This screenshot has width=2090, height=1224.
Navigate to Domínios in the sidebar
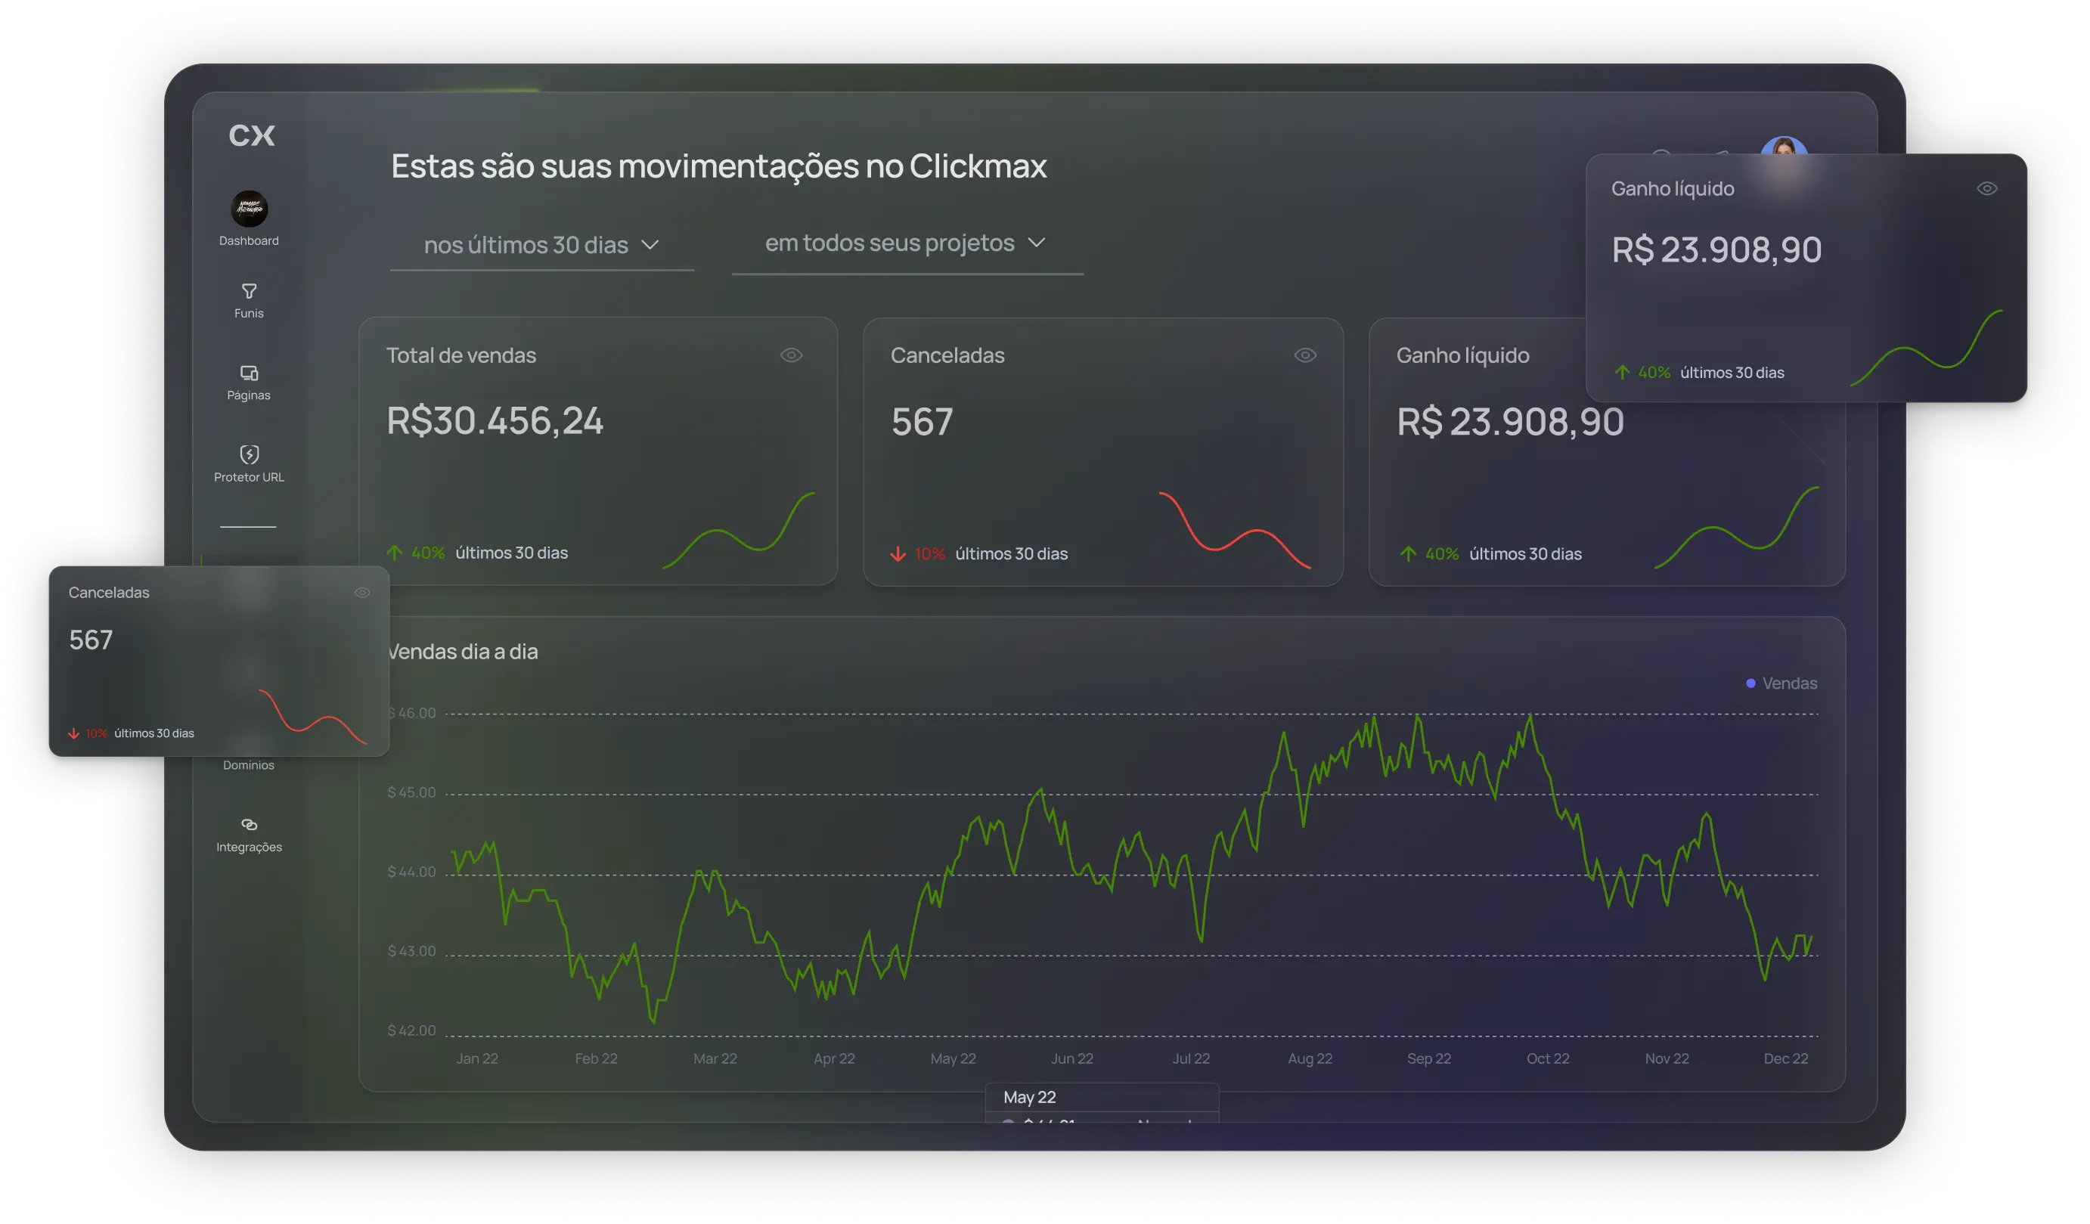tap(249, 764)
